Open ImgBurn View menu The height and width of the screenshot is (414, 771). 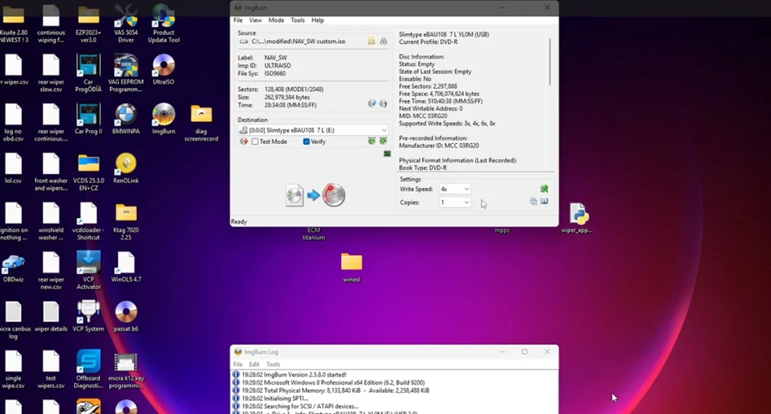[x=255, y=20]
